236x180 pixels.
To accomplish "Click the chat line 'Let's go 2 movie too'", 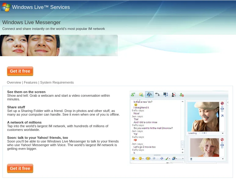I will click(144, 147).
